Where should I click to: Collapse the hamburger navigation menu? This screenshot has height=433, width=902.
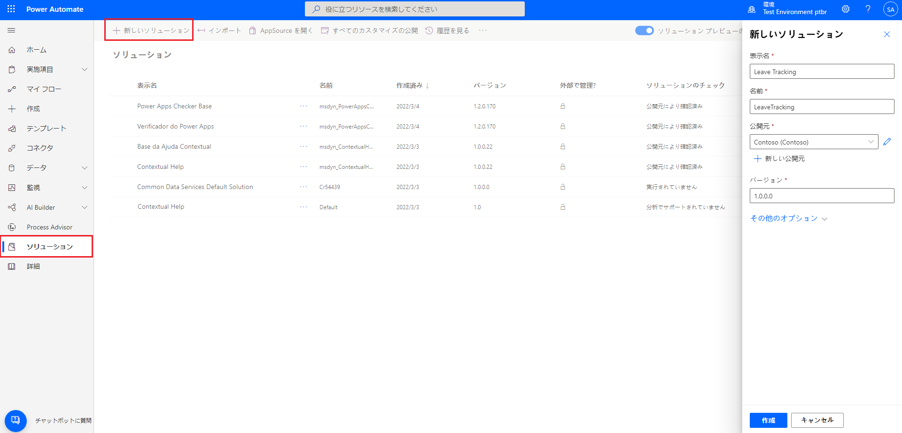pyautogui.click(x=12, y=30)
